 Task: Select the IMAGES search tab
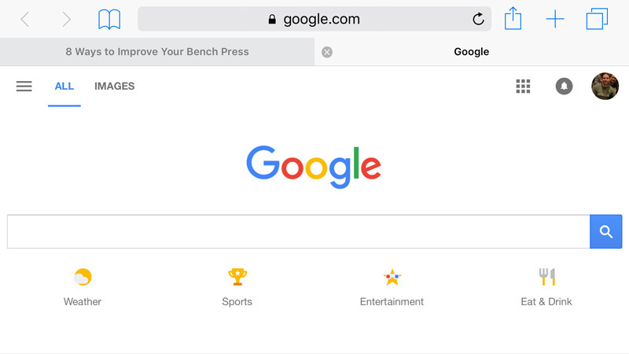(114, 87)
